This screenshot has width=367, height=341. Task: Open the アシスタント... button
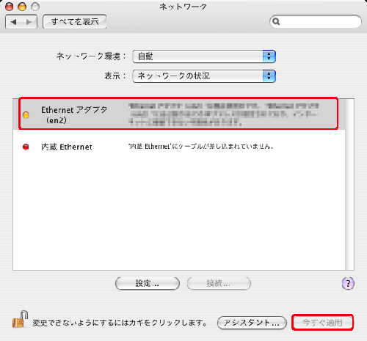[x=252, y=323]
